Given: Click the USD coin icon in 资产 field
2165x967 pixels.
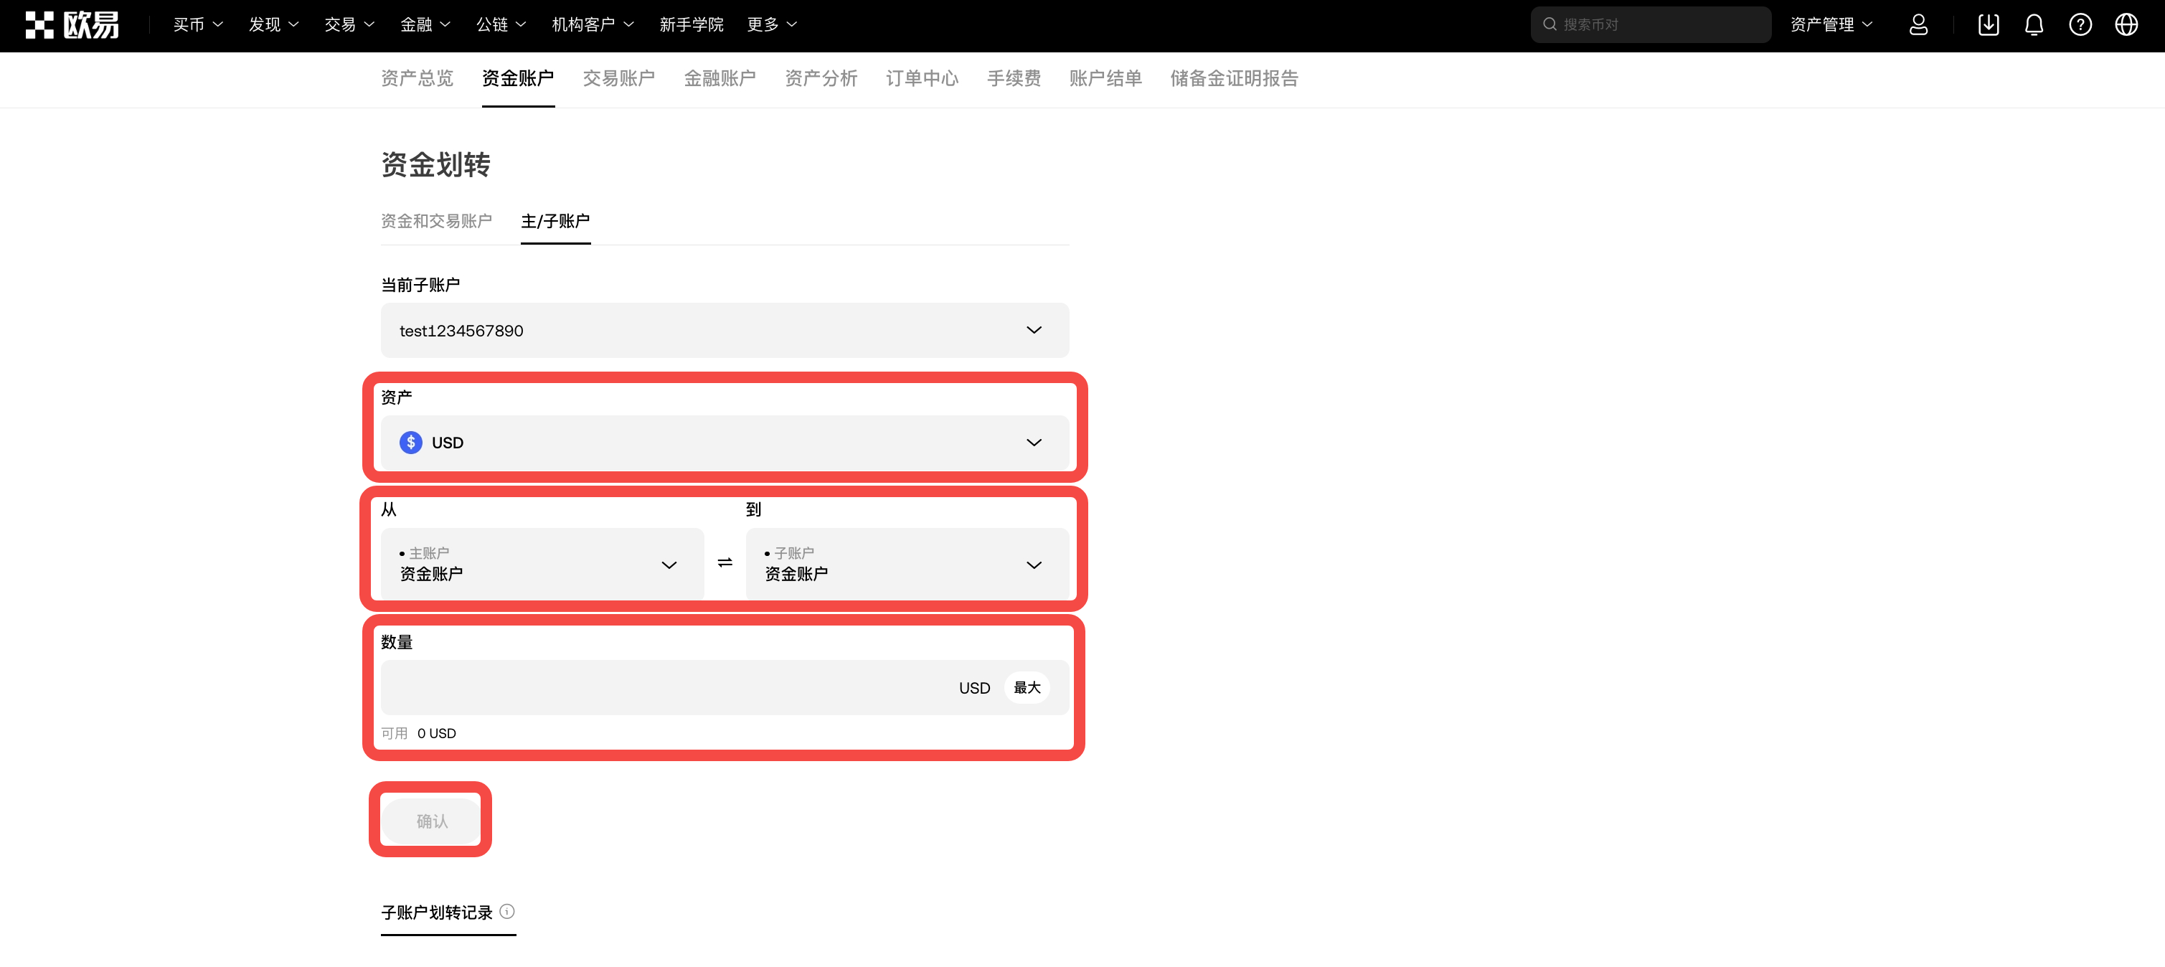Looking at the screenshot, I should coord(410,443).
